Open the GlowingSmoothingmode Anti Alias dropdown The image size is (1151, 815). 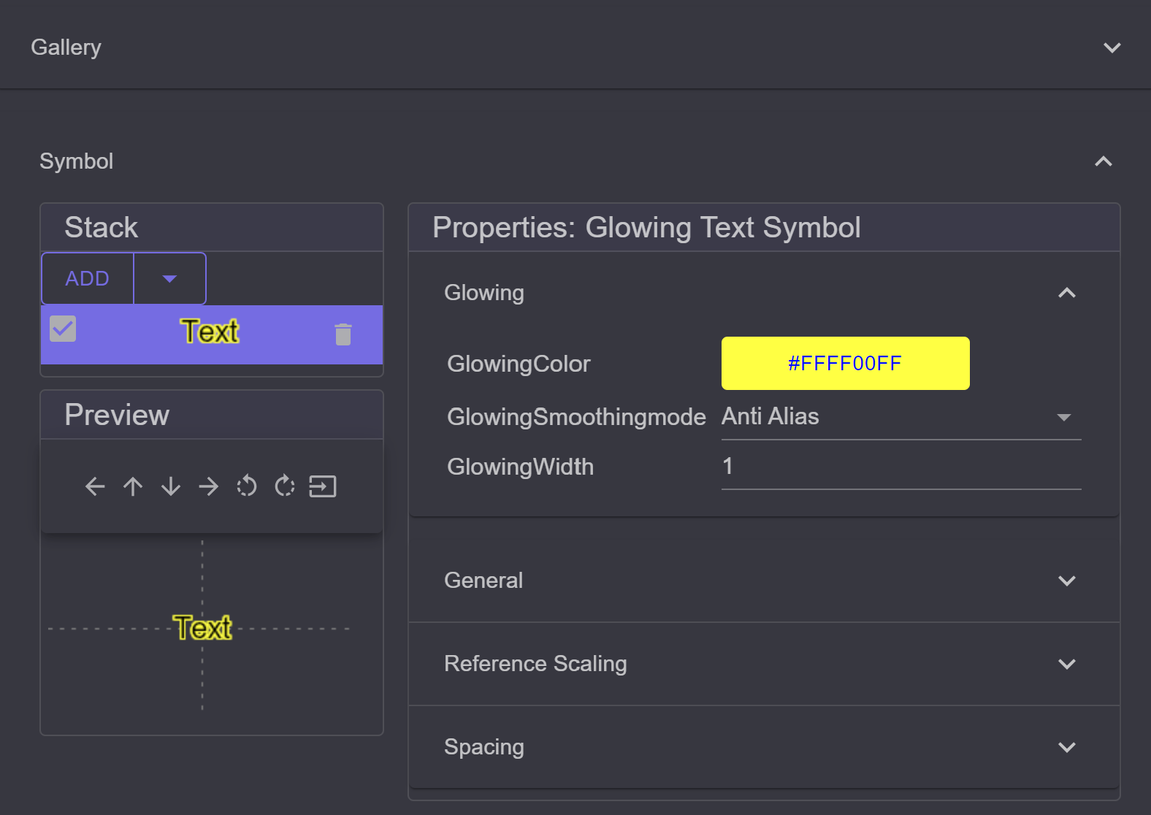(901, 417)
